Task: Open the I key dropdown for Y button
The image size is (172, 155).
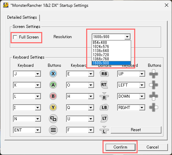Action: click(38, 108)
